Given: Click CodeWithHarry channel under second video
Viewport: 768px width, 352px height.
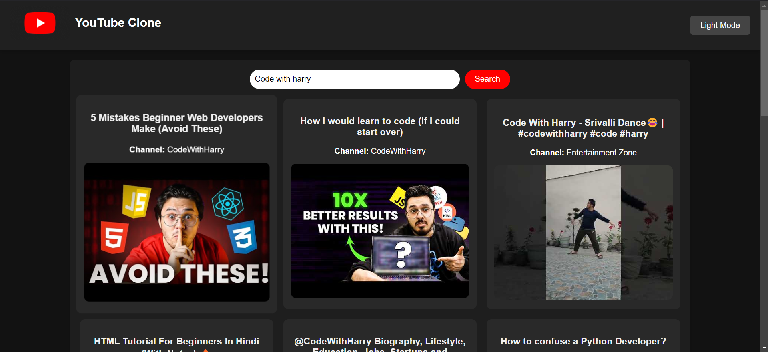Looking at the screenshot, I should point(398,151).
